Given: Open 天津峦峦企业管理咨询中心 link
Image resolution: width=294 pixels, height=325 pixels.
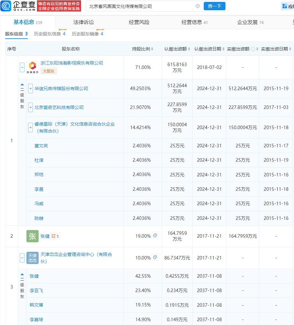Looking at the screenshot, I should pos(76,258).
